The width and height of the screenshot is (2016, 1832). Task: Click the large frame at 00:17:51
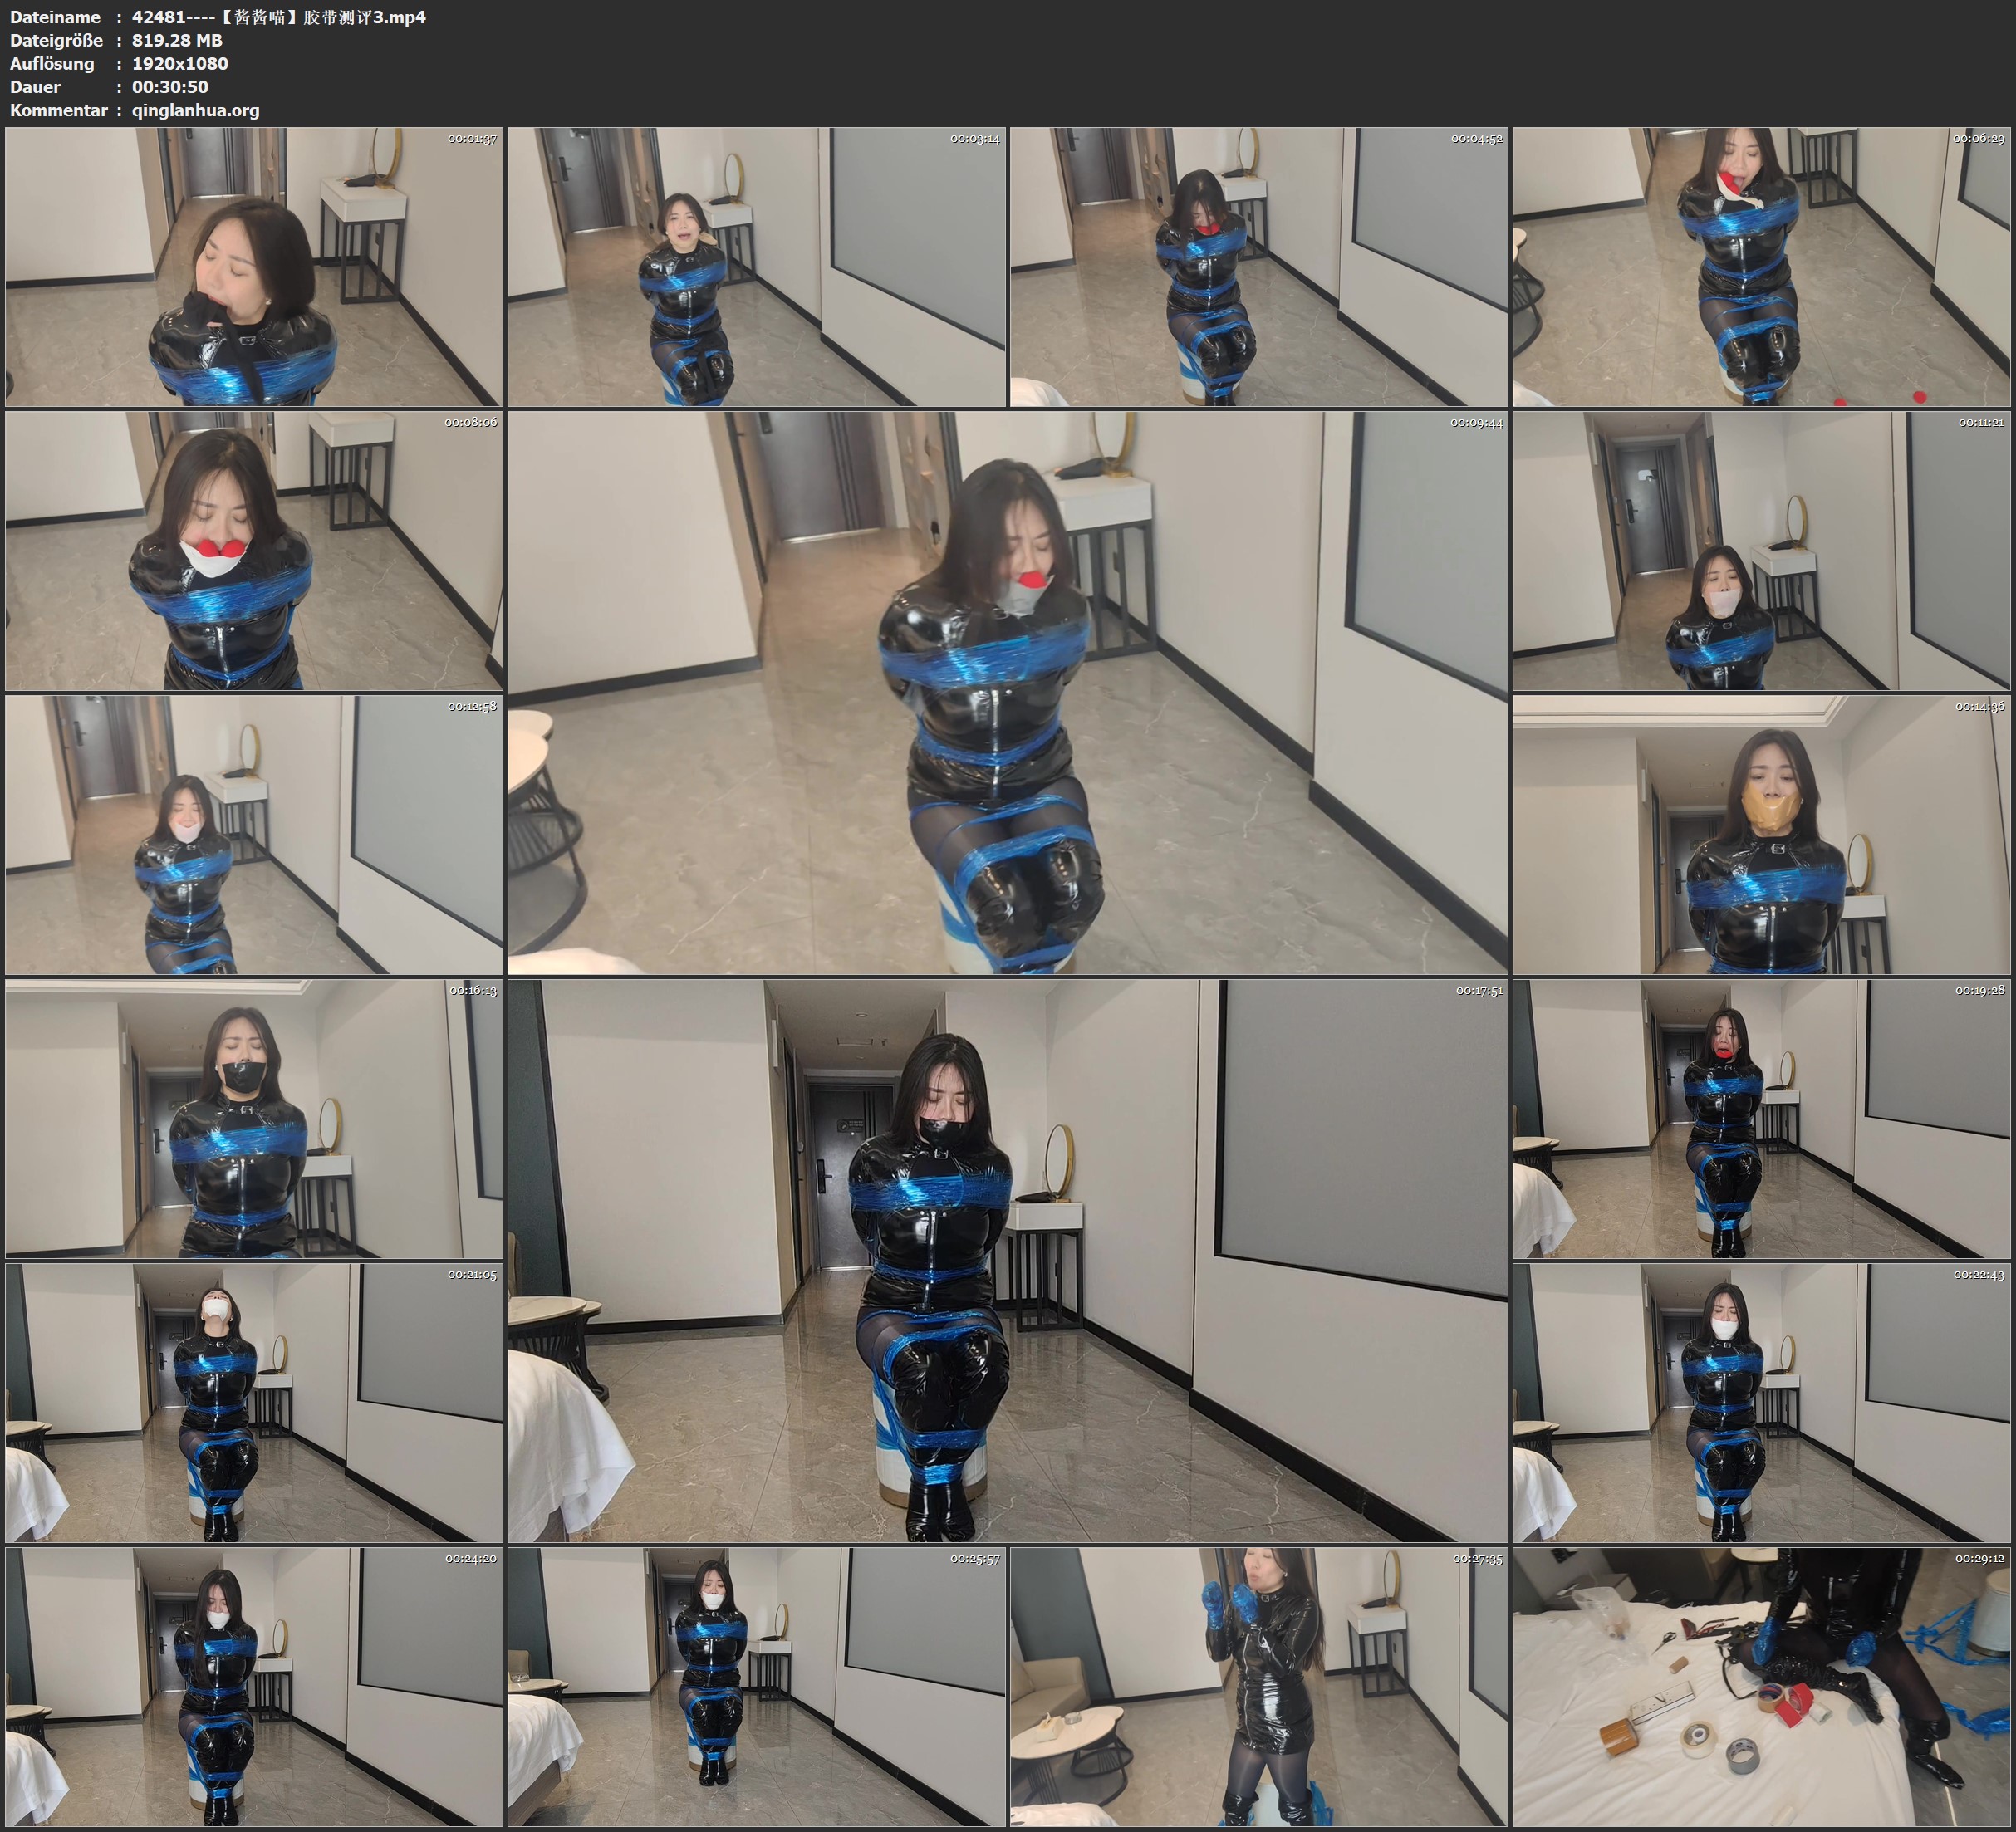click(x=1007, y=1261)
